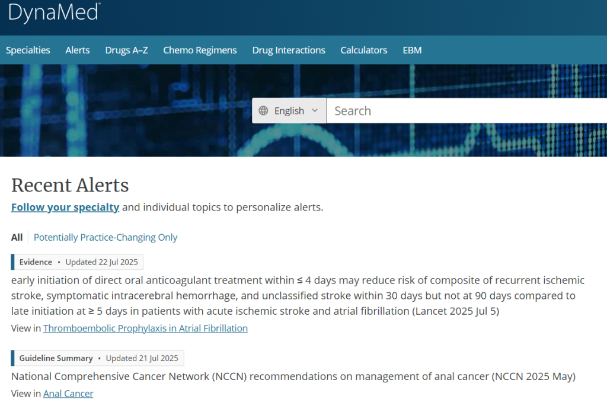This screenshot has width=607, height=399.
Task: Follow the 'Follow your specialty' link
Action: 65,208
